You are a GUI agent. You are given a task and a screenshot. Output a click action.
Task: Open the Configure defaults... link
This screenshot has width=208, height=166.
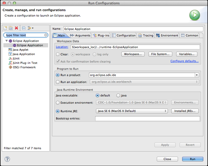coord(184,61)
